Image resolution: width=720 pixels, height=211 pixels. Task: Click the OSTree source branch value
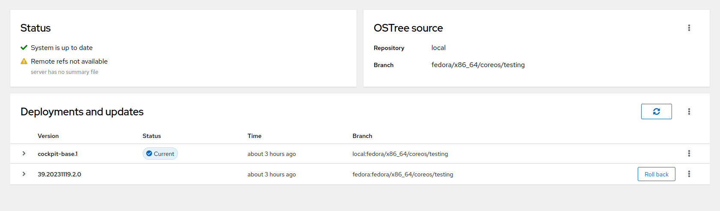[x=478, y=65]
